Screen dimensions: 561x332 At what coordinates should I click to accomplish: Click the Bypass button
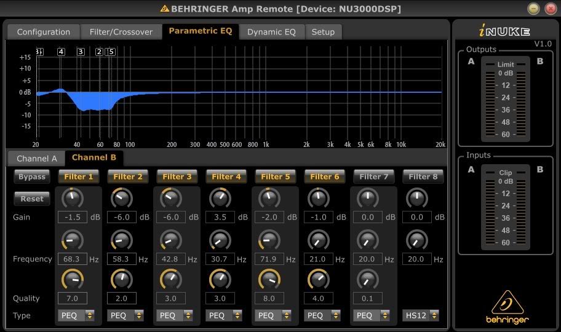tap(32, 176)
